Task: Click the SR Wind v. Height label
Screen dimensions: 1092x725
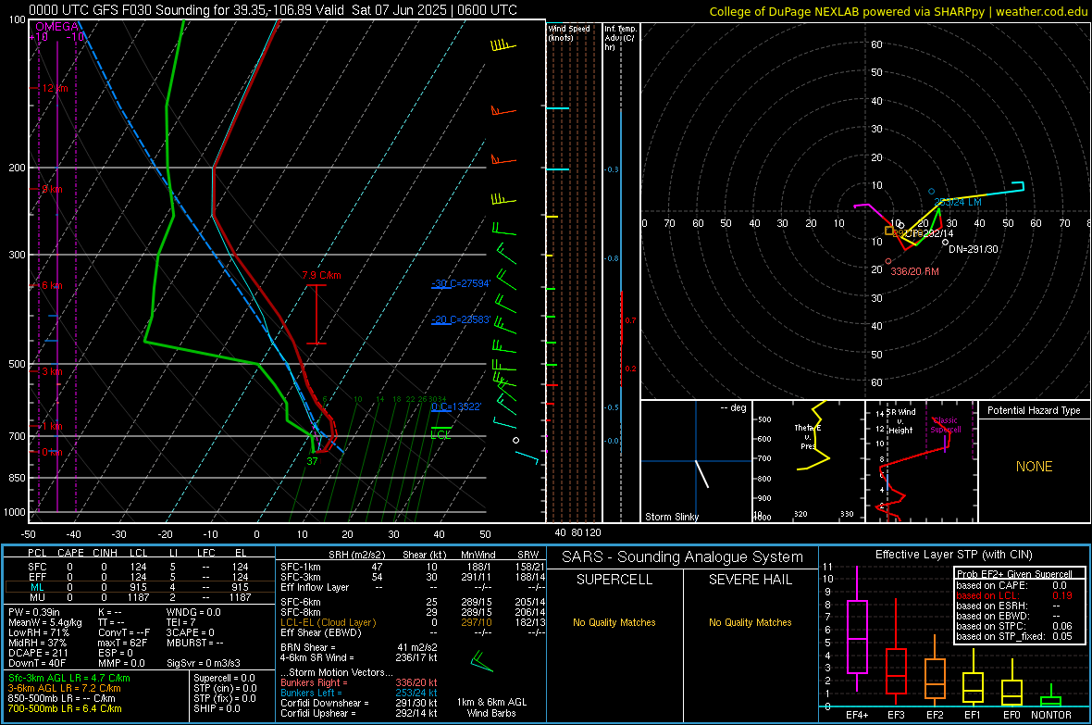Action: click(900, 421)
